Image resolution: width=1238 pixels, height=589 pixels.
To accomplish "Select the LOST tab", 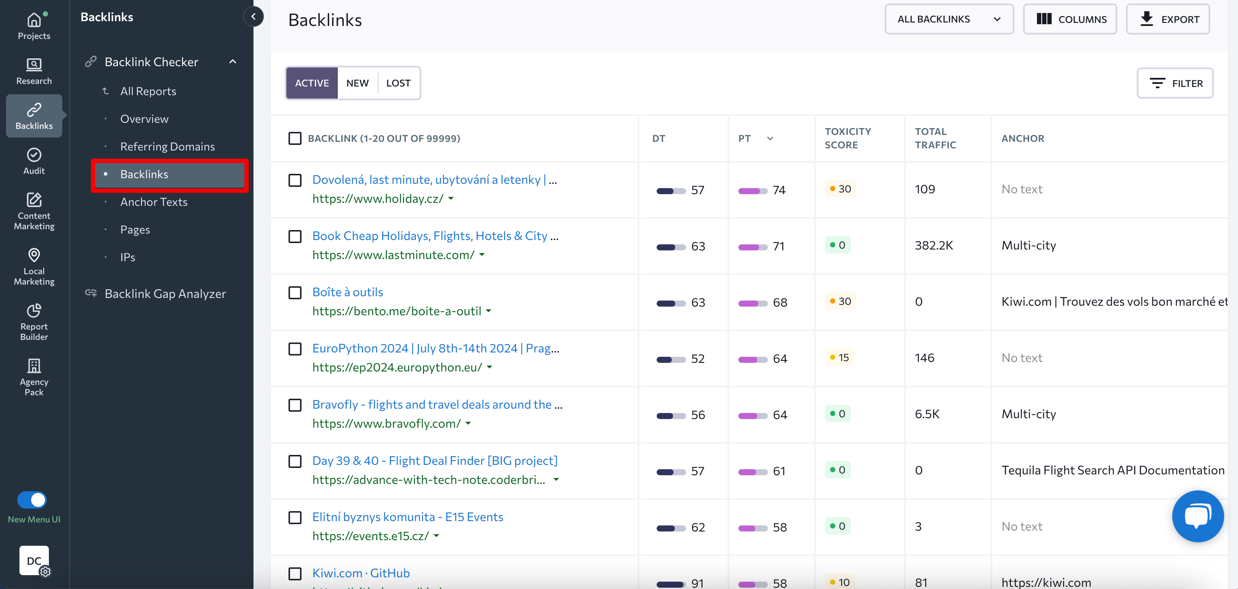I will click(x=398, y=83).
